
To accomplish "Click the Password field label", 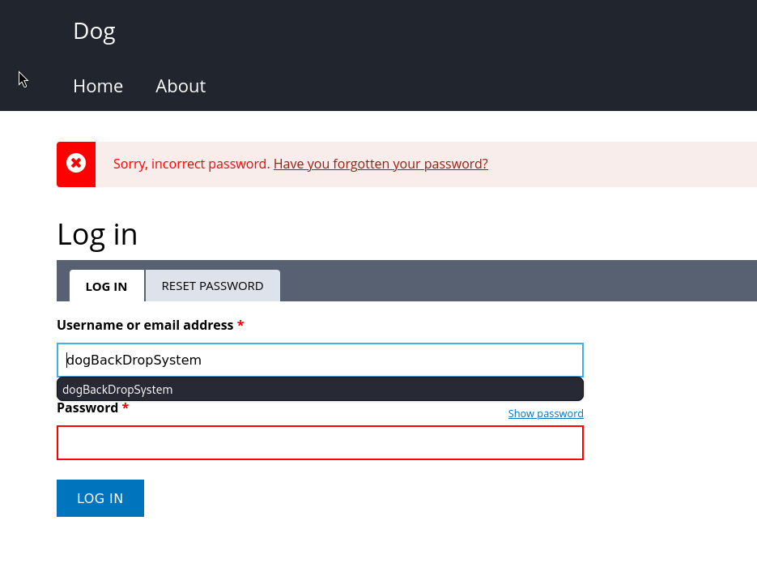I will pyautogui.click(x=87, y=408).
